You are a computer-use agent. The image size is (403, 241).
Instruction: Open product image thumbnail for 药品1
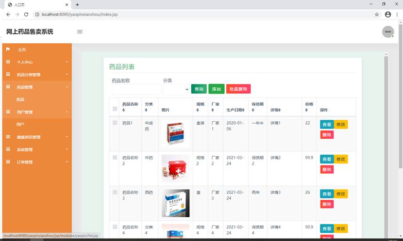click(175, 134)
